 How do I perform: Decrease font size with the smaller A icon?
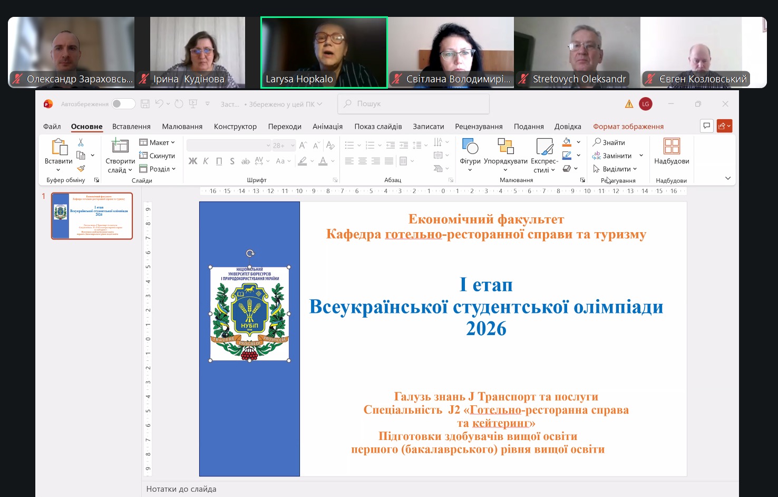316,145
